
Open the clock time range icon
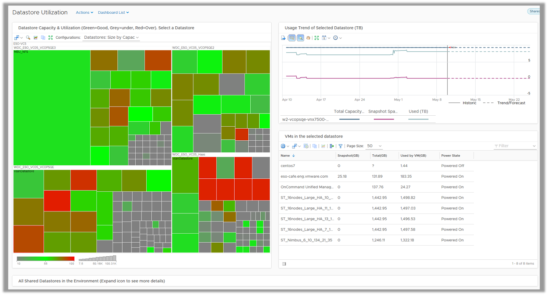coord(336,38)
